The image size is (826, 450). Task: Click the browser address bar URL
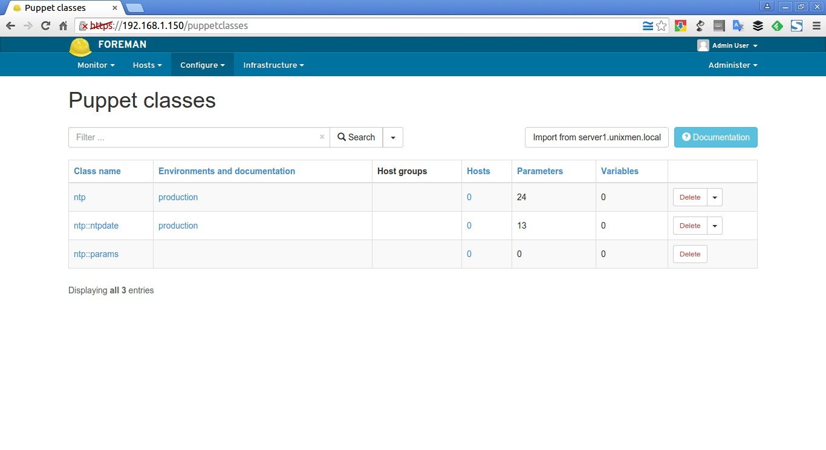(363, 26)
